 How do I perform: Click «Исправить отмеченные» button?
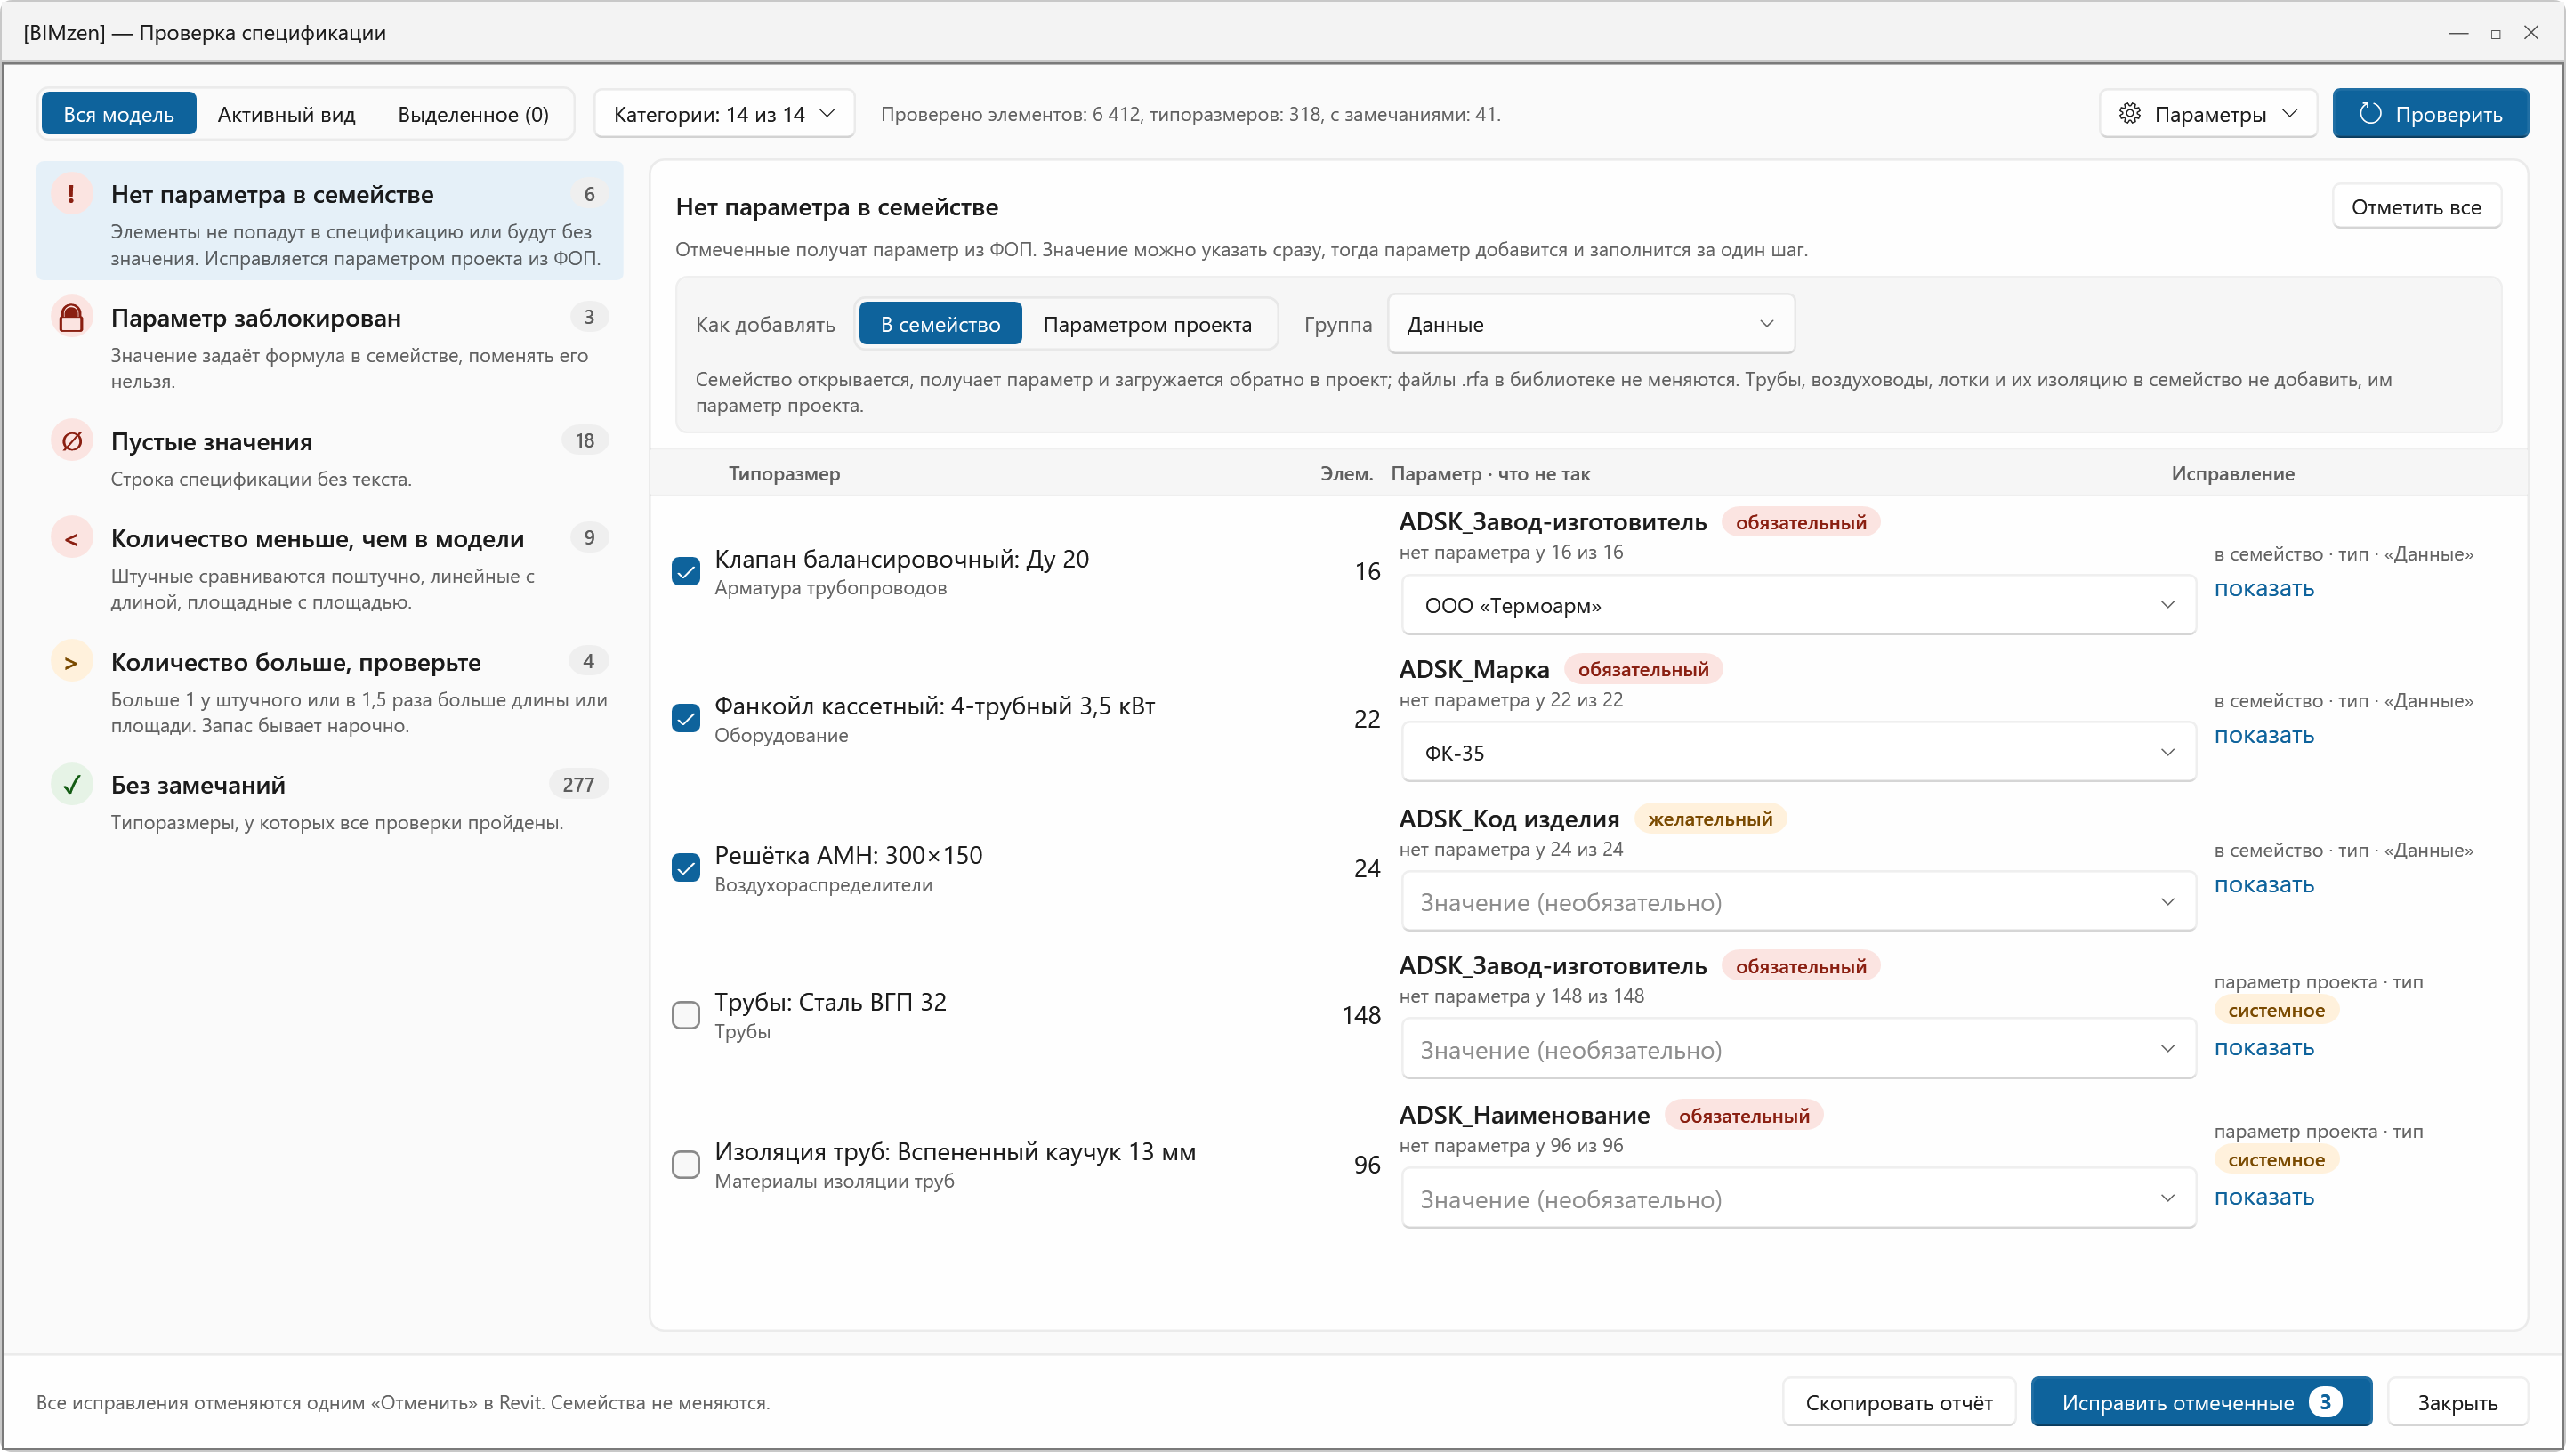[2201, 1402]
